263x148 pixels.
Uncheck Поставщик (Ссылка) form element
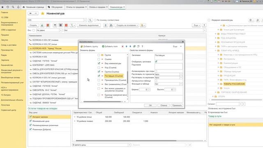[99, 76]
